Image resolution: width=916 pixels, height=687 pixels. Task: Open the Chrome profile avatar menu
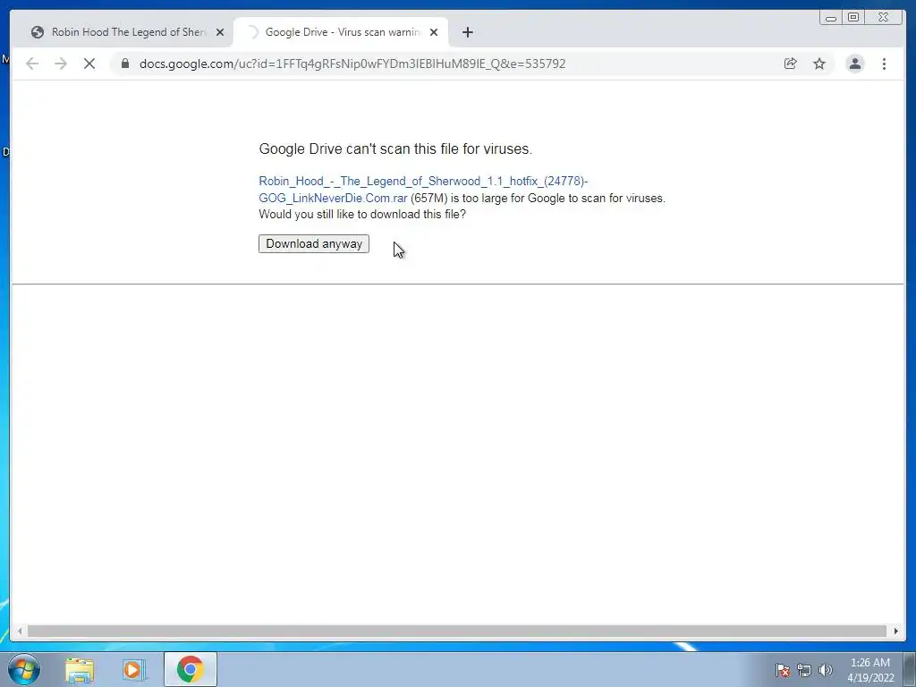[854, 64]
